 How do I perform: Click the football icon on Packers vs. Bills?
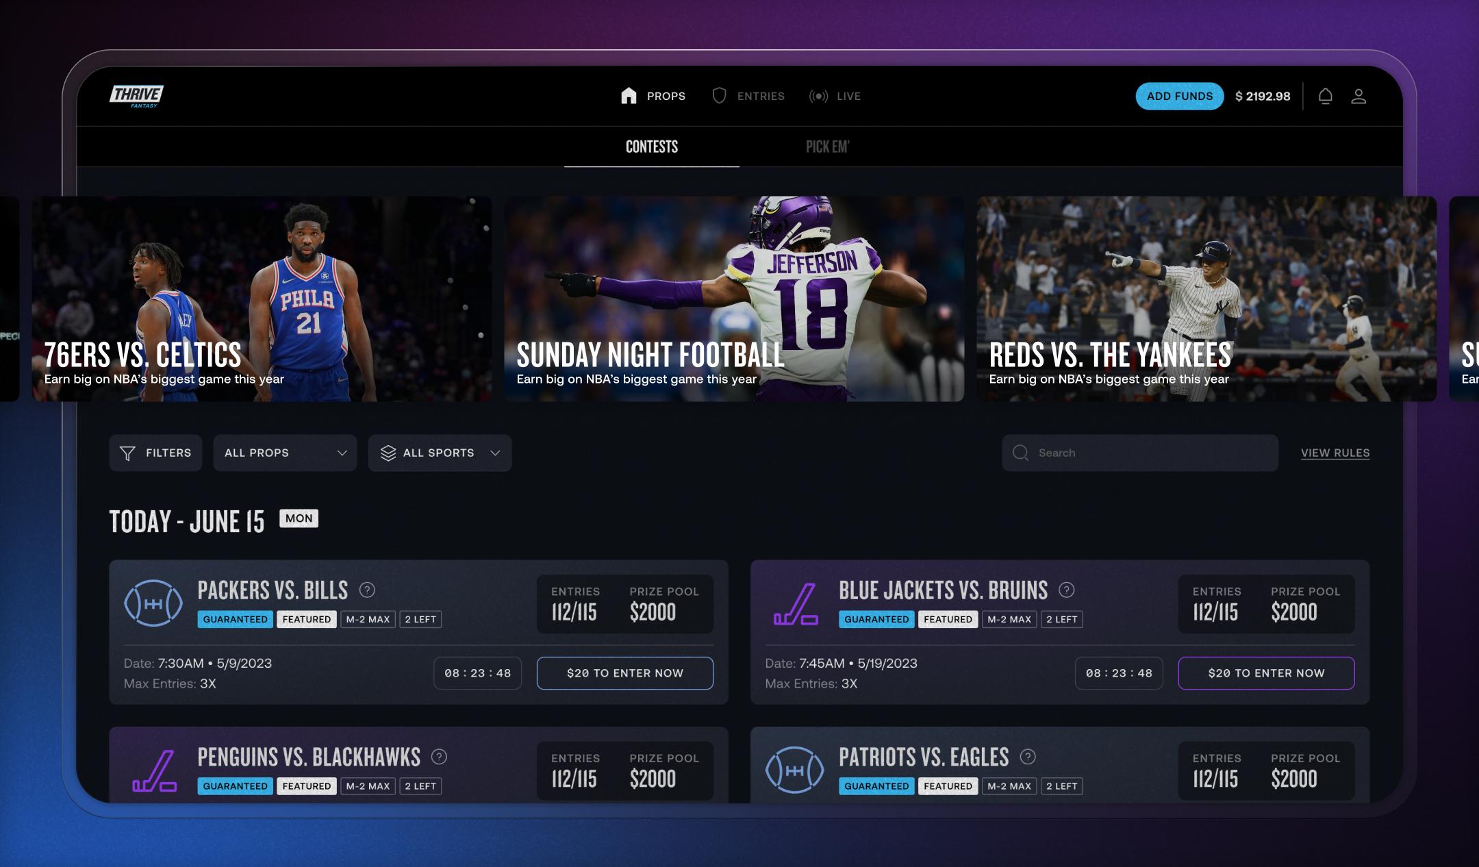(x=153, y=603)
